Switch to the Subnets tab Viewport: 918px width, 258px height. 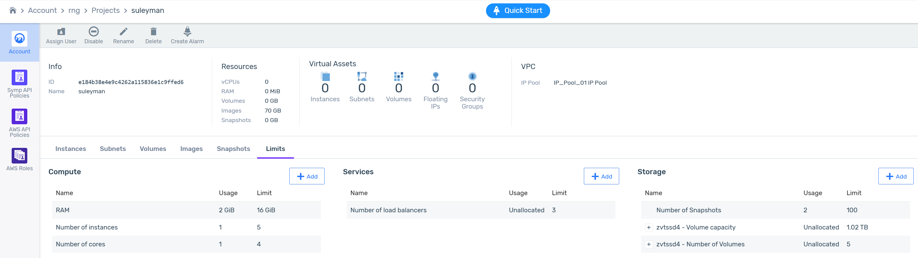(113, 148)
